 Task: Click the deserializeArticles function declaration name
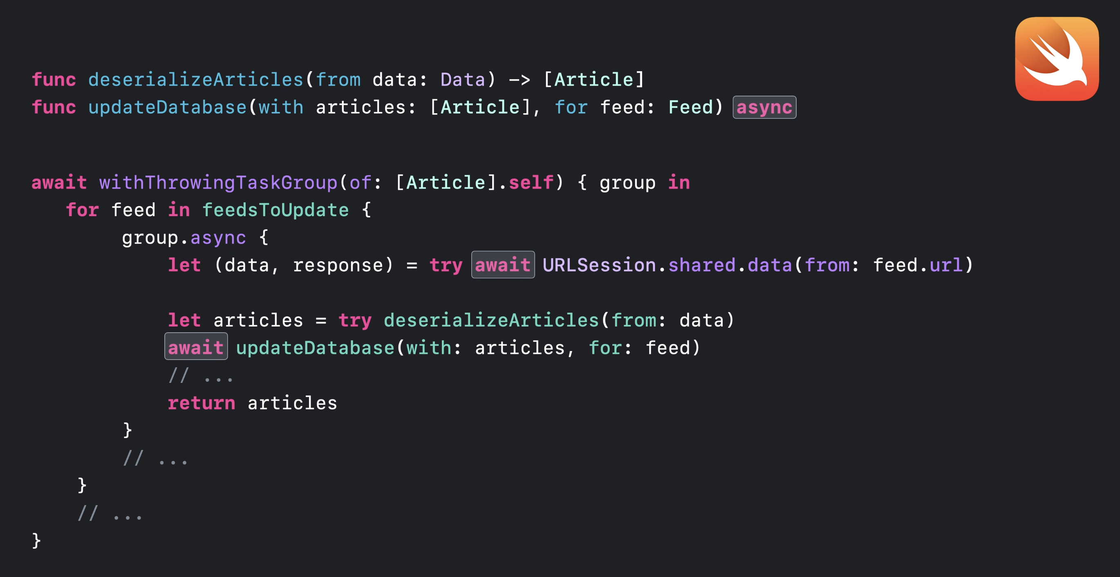pos(196,80)
